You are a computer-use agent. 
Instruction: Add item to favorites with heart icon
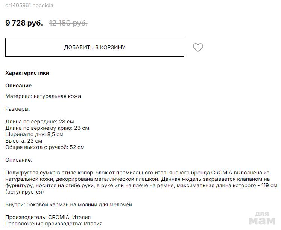click(198, 47)
